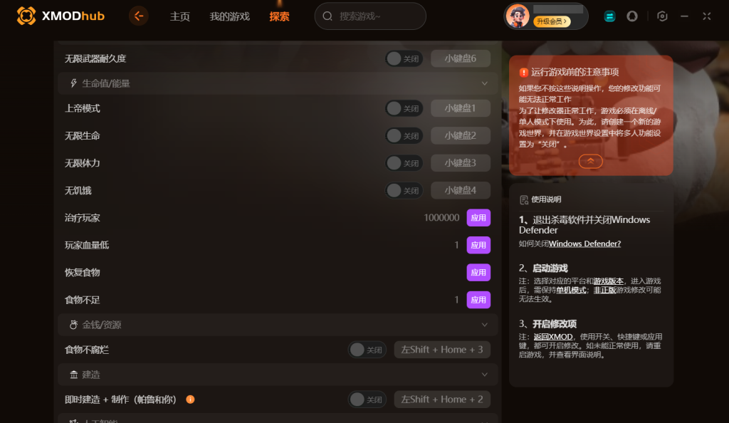This screenshot has height=423, width=729.
Task: Click the 升级会员 upgrade badge
Action: [552, 21]
